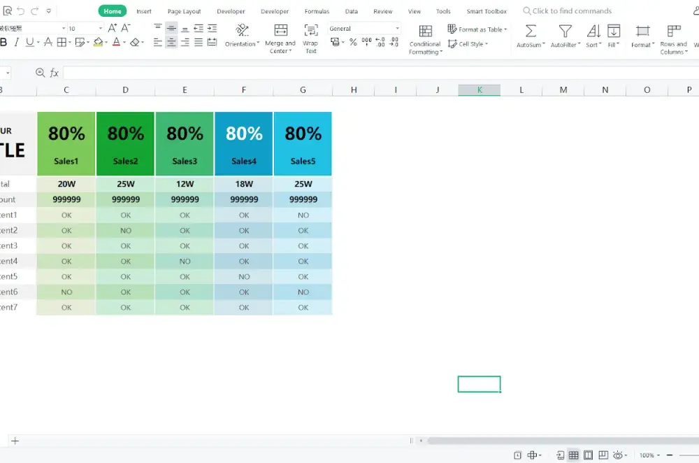The width and height of the screenshot is (699, 463).
Task: Open the Tools ribbon tab
Action: pos(443,11)
